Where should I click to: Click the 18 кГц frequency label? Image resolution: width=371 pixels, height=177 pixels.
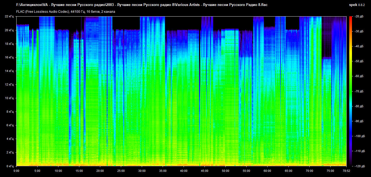tap(10, 44)
